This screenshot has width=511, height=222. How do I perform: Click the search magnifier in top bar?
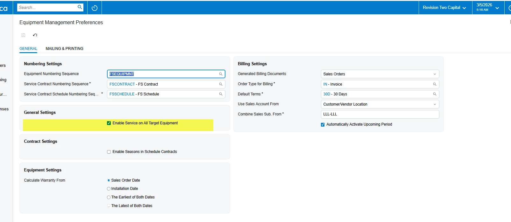click(80, 7)
